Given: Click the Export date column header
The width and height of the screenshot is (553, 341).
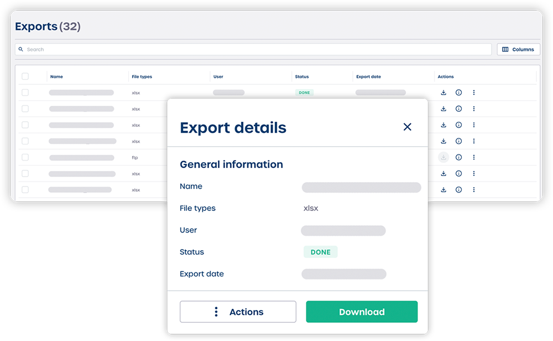Looking at the screenshot, I should [x=368, y=76].
